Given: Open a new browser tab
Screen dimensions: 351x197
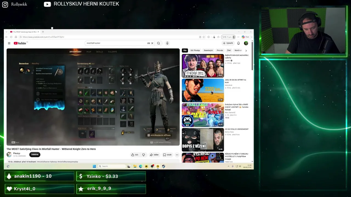Looking at the screenshot, I should (x=43, y=32).
